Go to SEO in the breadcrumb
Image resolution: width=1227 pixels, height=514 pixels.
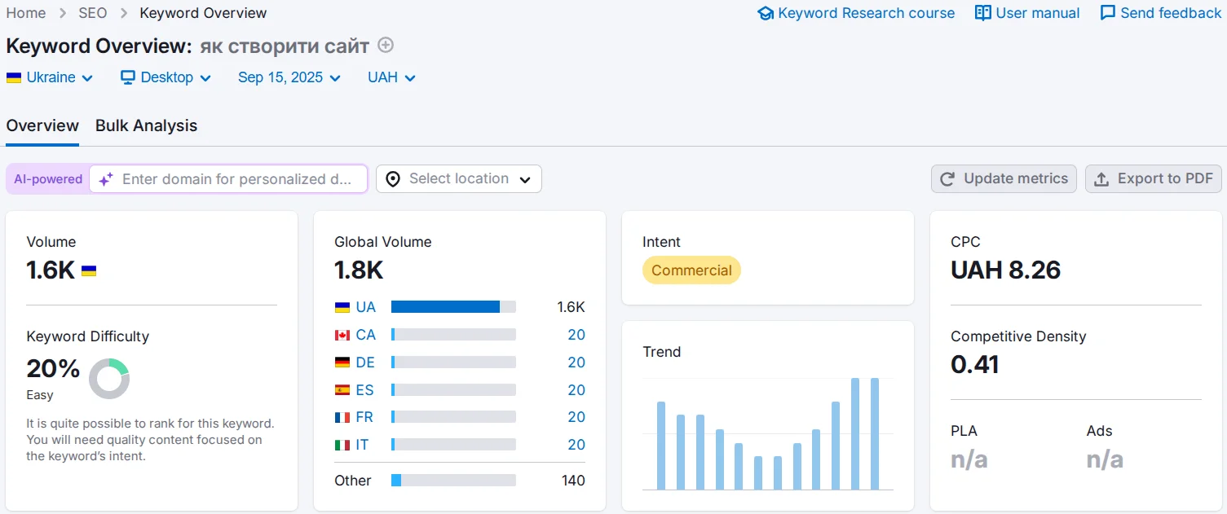tap(93, 13)
